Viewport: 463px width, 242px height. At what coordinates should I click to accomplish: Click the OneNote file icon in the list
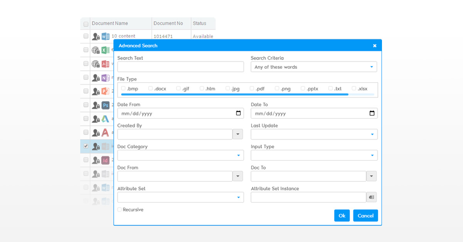tap(105, 77)
